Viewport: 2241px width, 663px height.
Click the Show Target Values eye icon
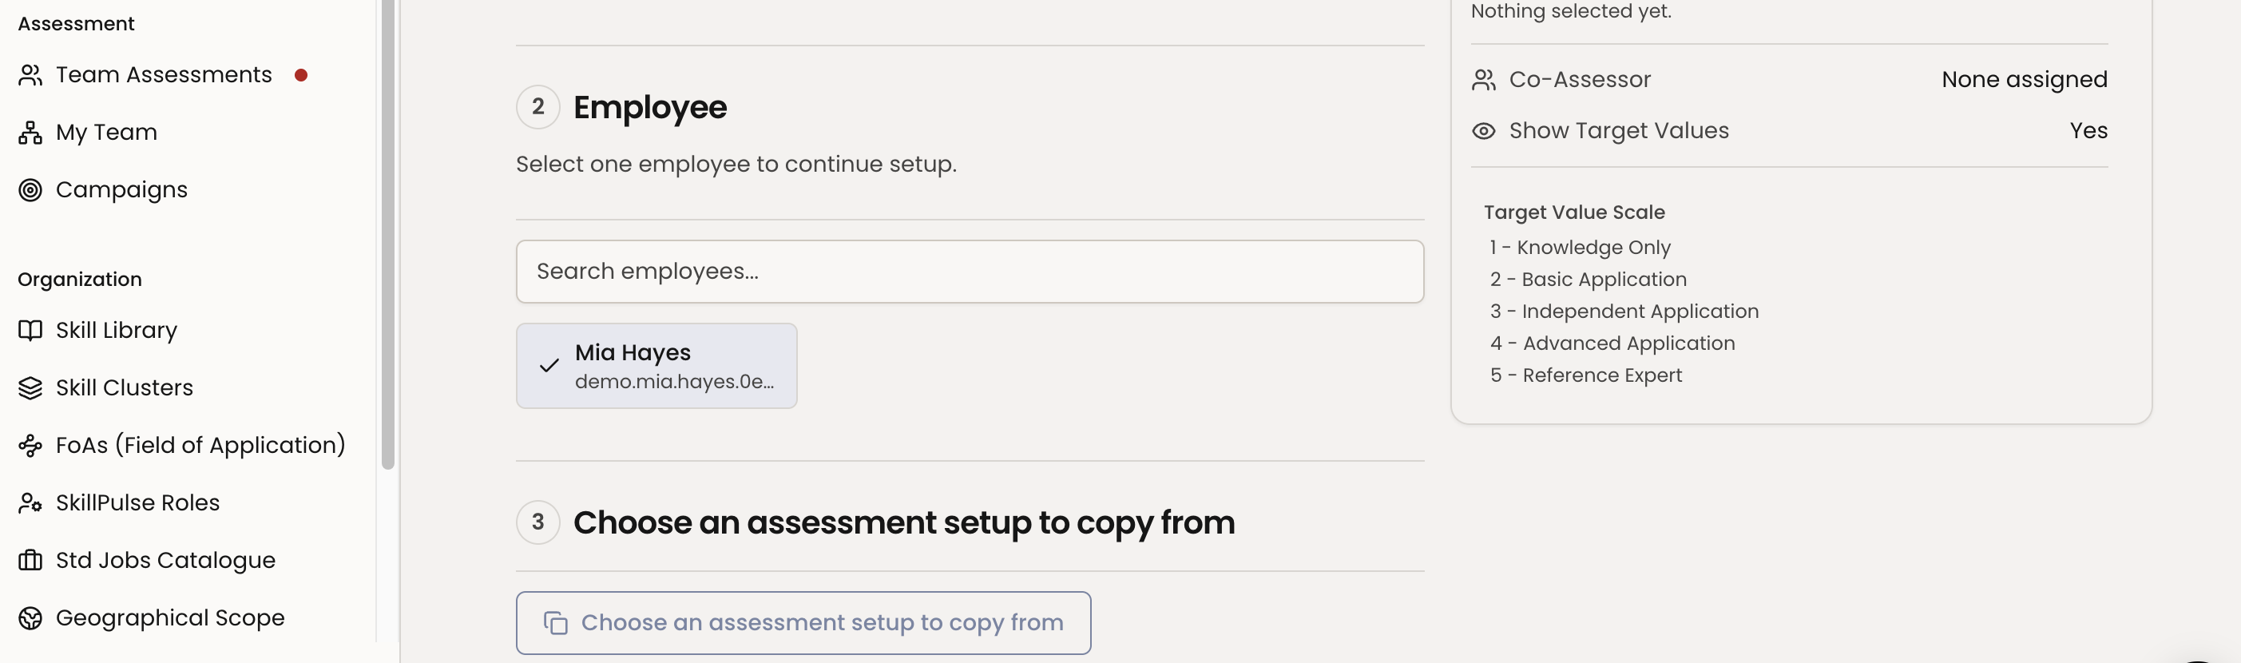click(x=1483, y=131)
